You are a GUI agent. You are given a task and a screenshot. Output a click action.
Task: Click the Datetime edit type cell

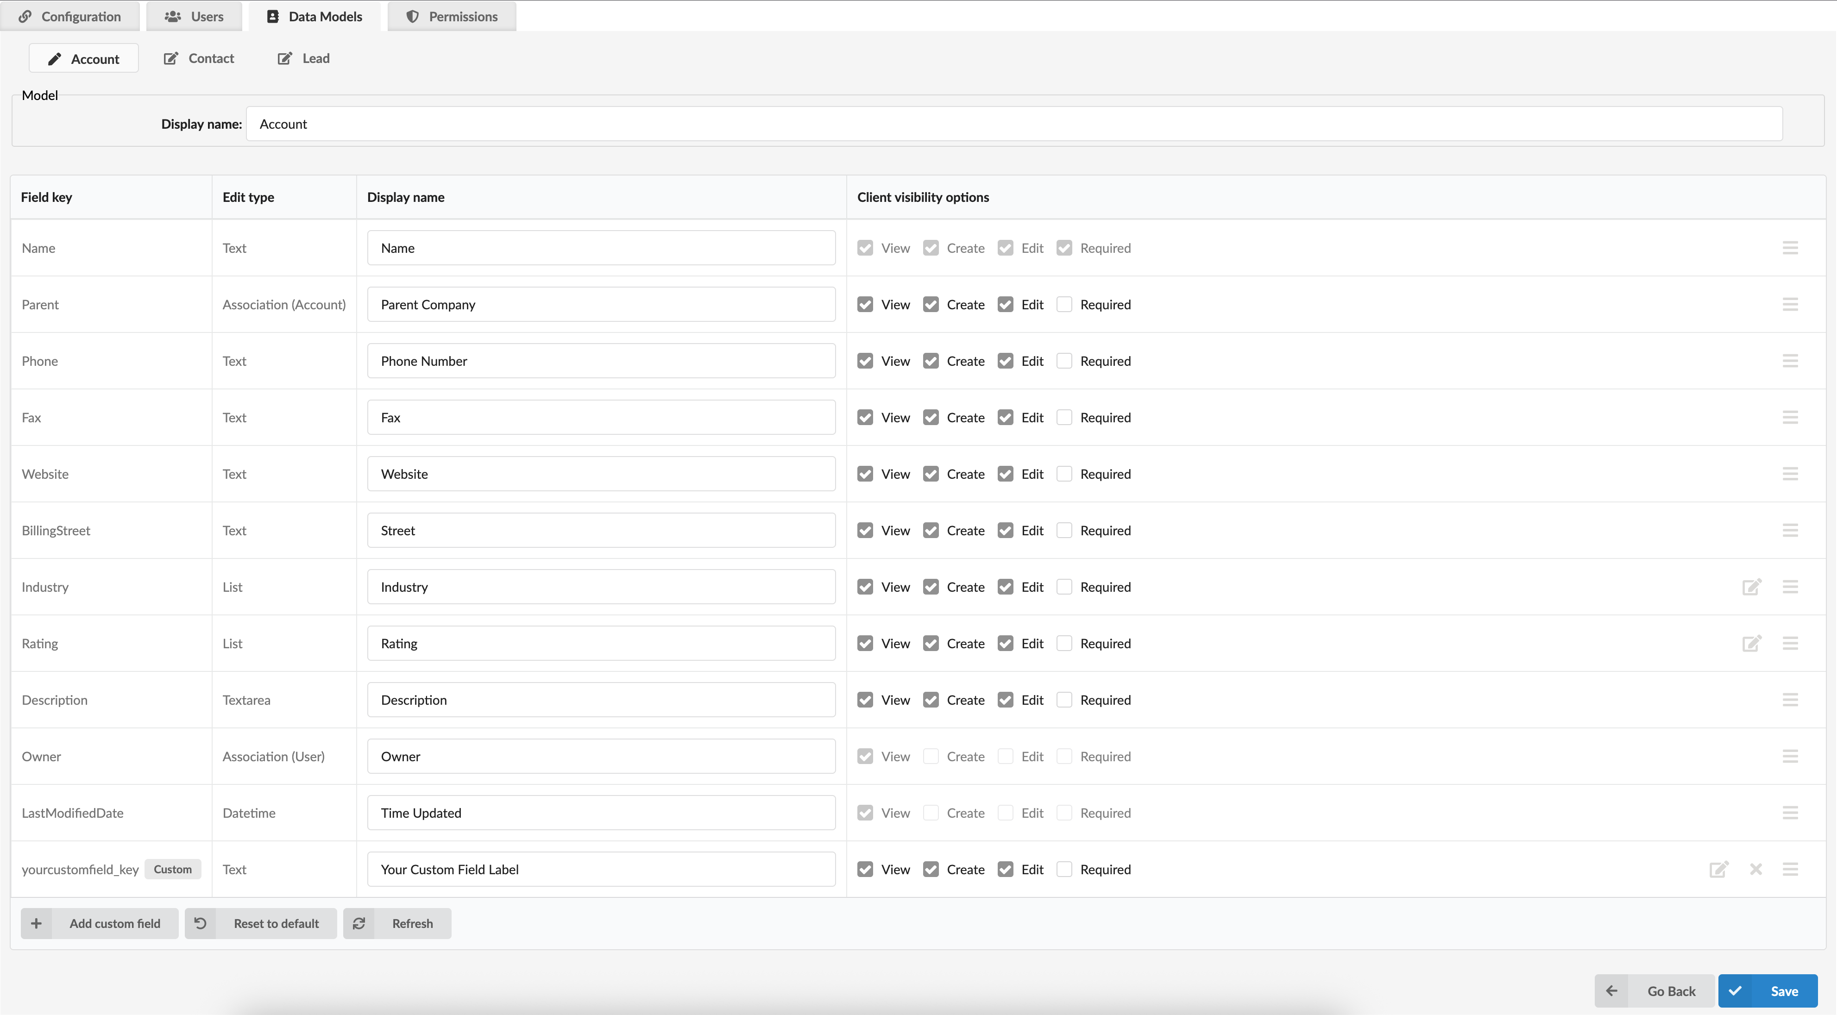click(x=284, y=813)
